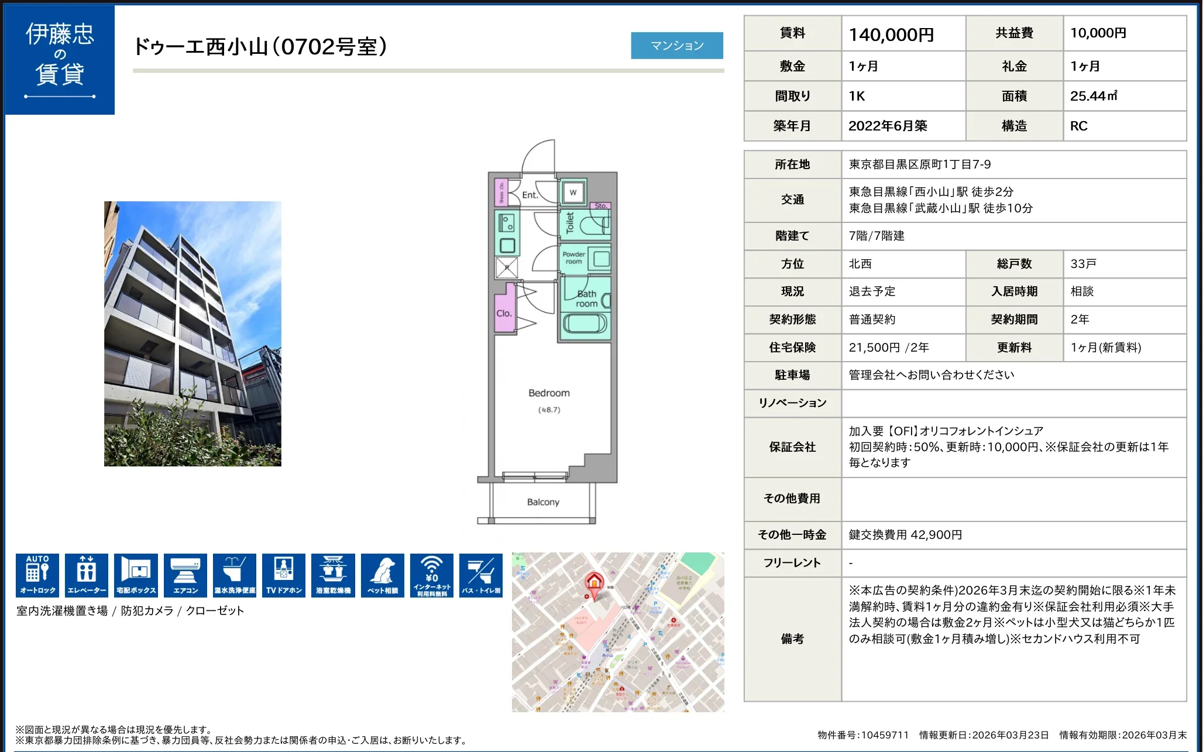Click the エレベーター (elevator) amenity icon

point(87,575)
